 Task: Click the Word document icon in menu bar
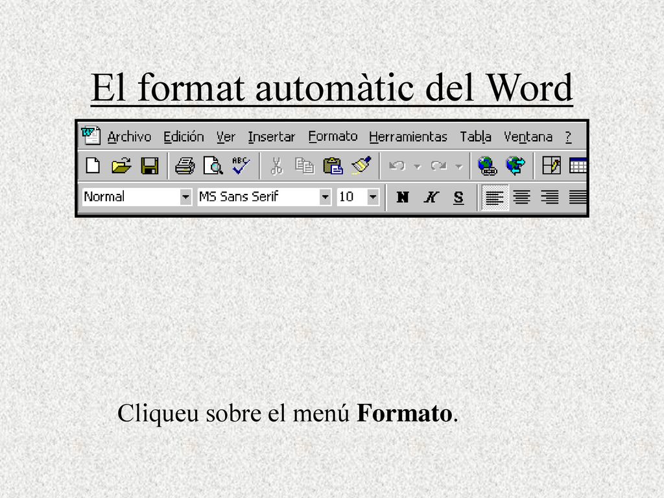click(91, 136)
